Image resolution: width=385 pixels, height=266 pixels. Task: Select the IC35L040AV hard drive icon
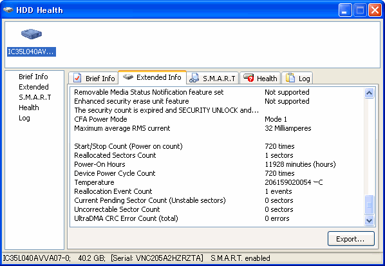(32, 34)
